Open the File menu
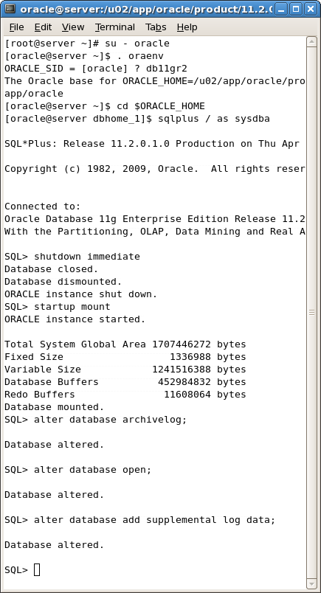The image size is (321, 593). [x=16, y=27]
